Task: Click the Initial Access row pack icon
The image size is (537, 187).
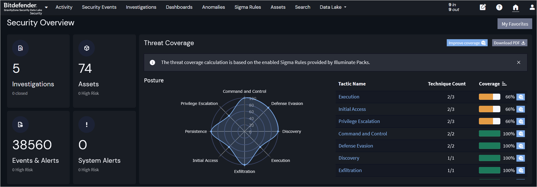Action: (x=521, y=109)
